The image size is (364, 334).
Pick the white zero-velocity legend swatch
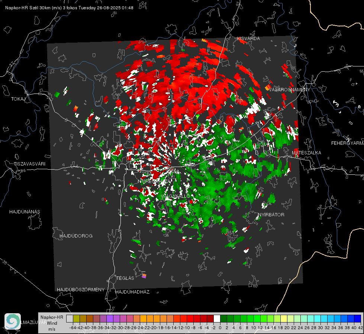point(217,319)
